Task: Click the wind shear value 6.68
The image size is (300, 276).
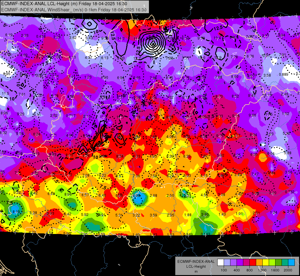Action: pyautogui.click(x=51, y=194)
